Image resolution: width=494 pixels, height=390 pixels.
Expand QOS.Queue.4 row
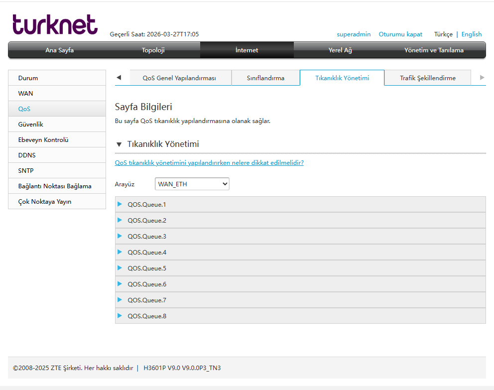click(x=300, y=252)
